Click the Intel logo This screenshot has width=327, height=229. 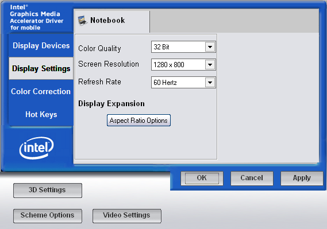pyautogui.click(x=37, y=148)
